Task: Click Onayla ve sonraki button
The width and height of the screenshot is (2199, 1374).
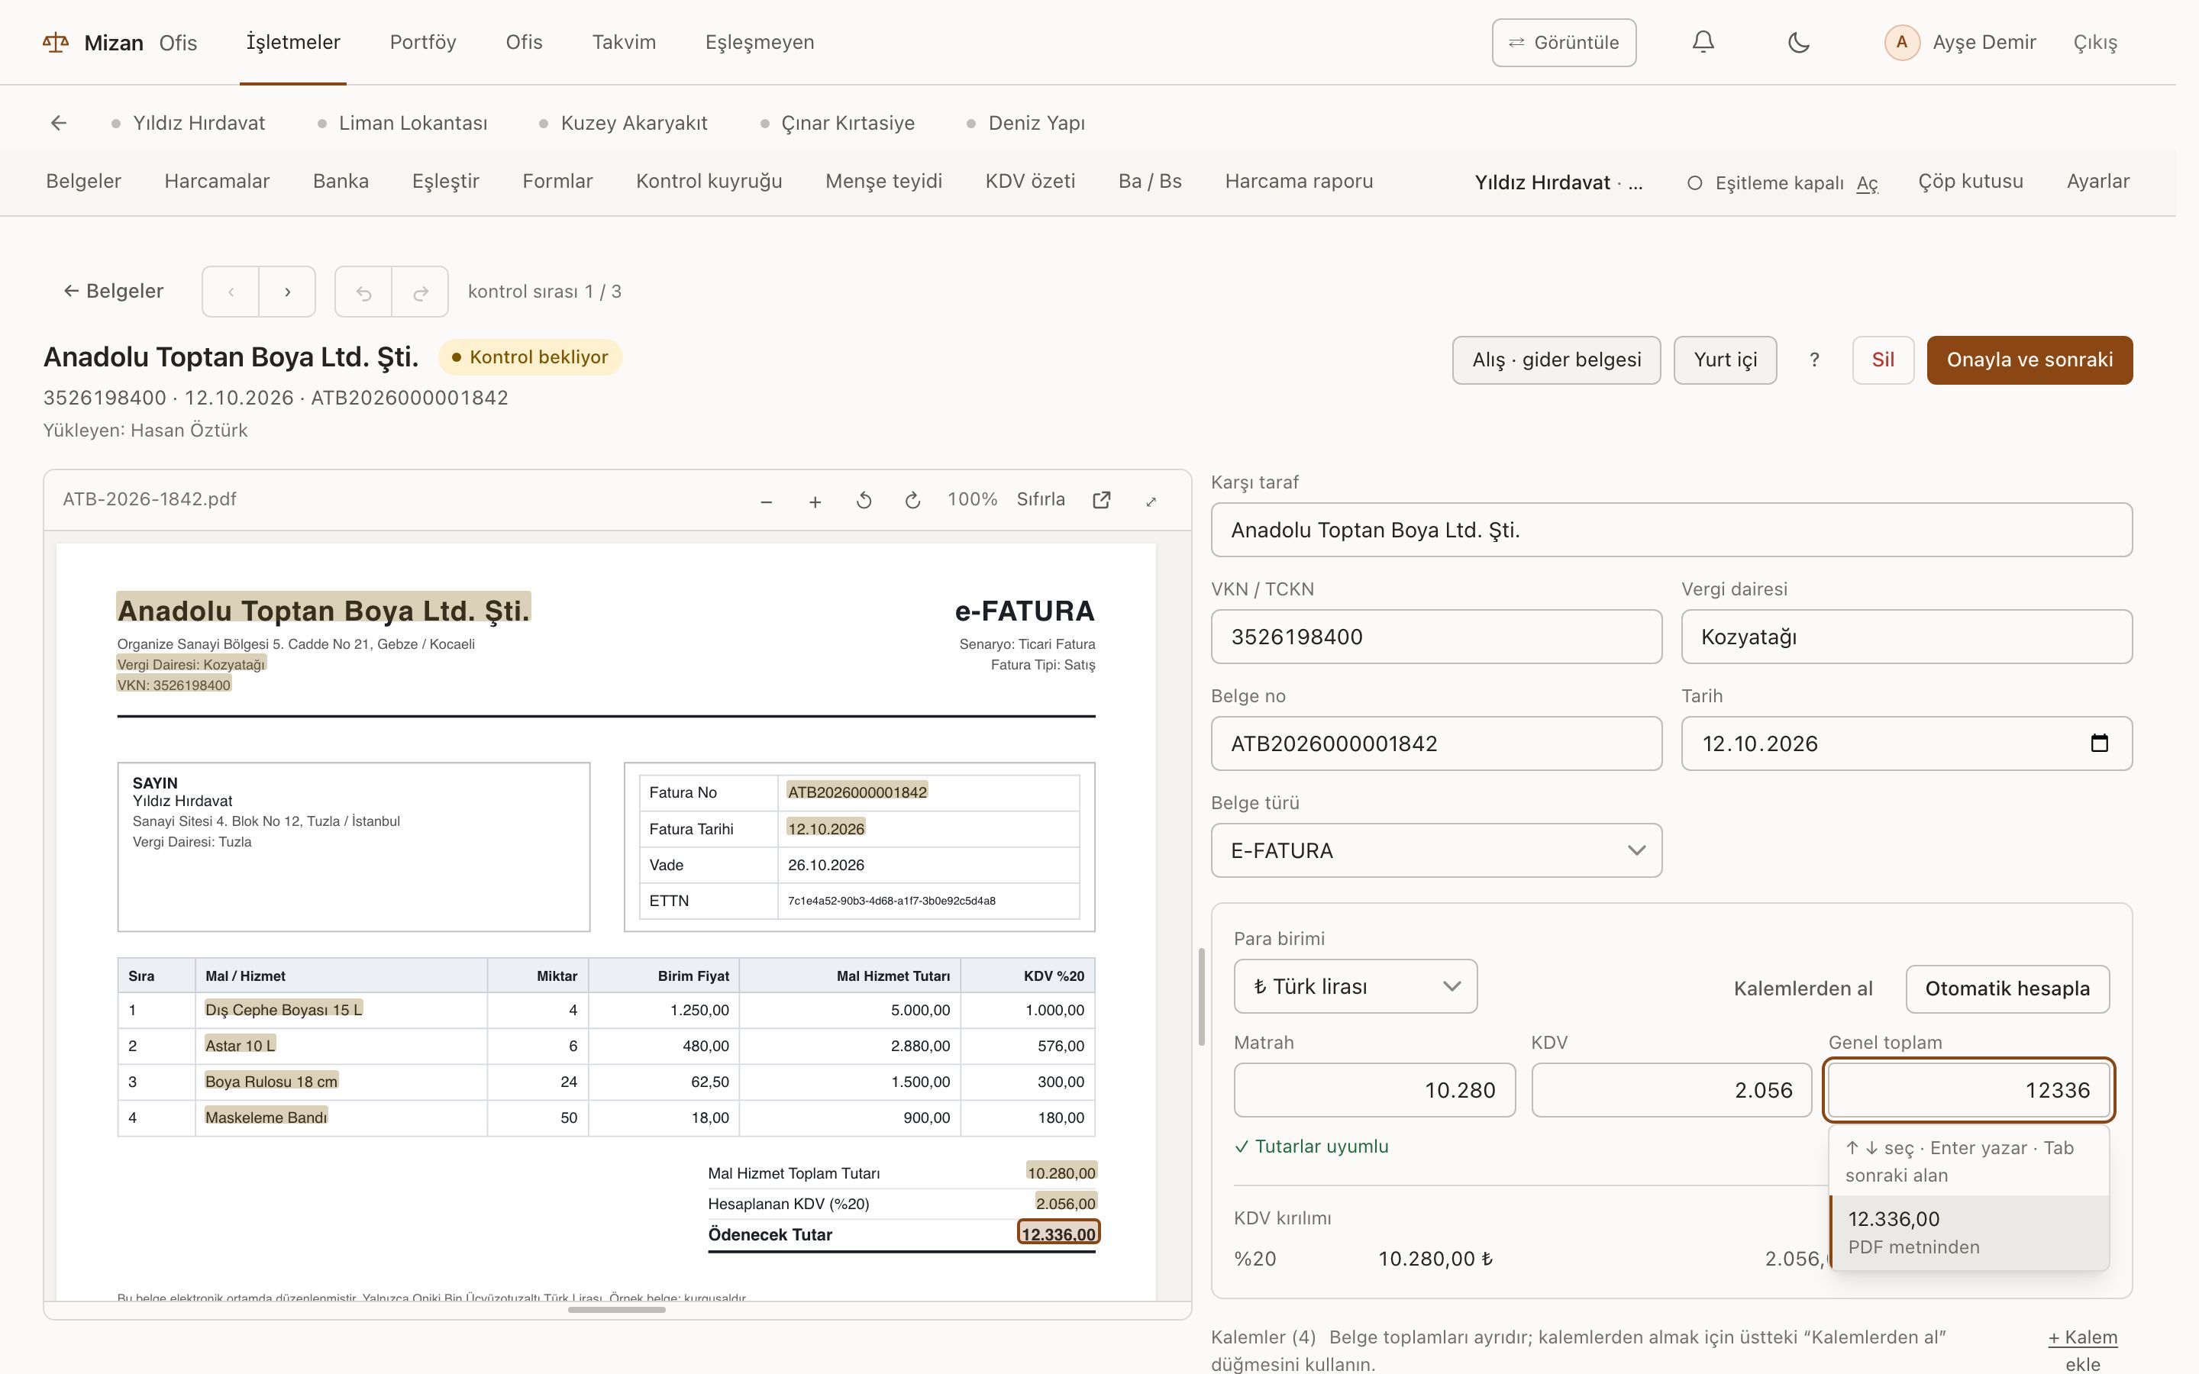Action: click(x=2029, y=360)
